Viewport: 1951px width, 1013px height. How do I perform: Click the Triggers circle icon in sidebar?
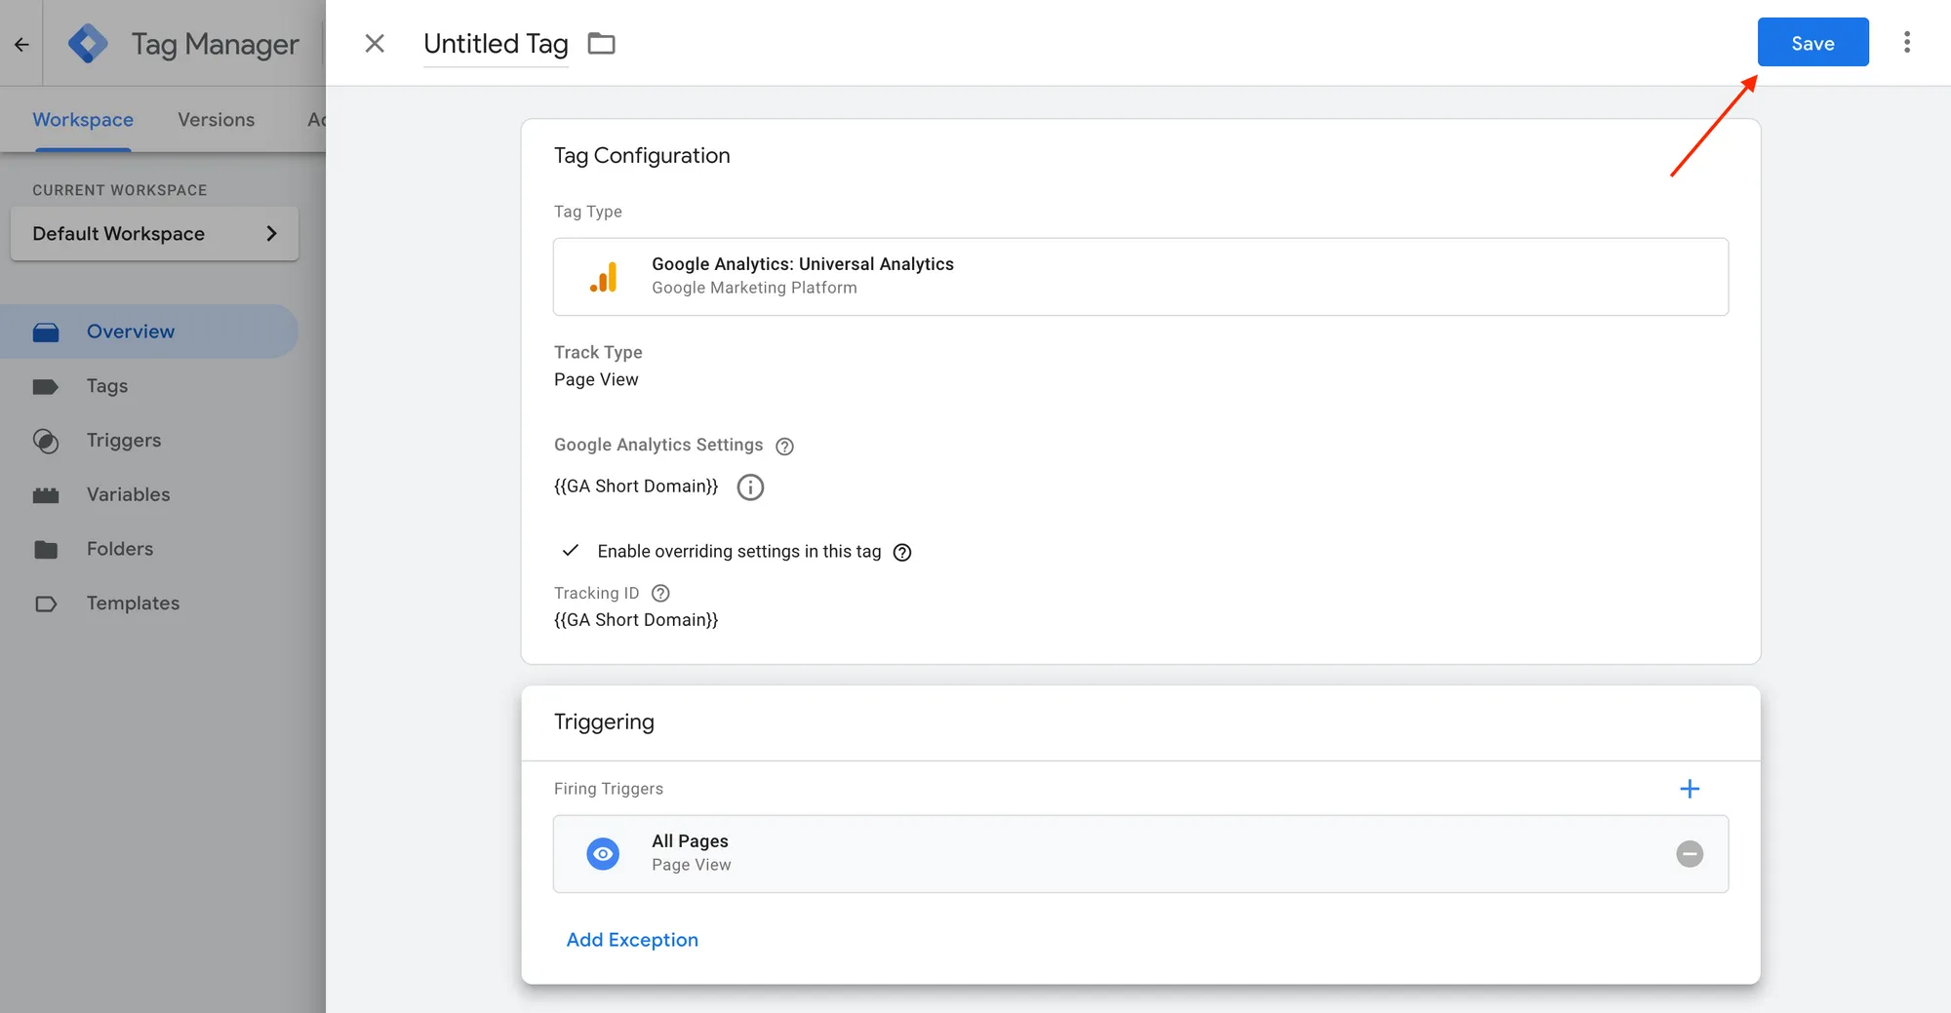[x=46, y=441]
